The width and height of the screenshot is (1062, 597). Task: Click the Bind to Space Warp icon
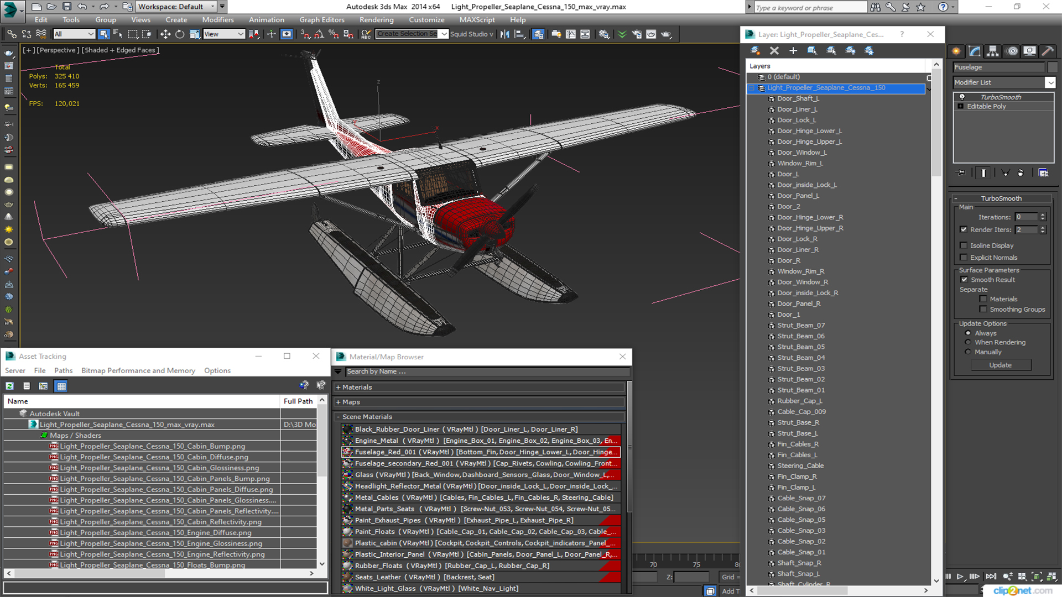coord(40,34)
